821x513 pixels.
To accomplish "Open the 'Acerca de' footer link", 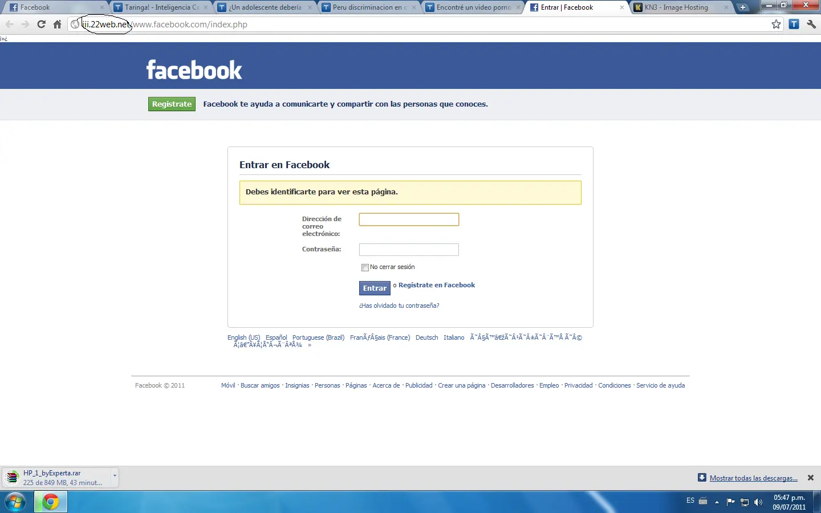I will point(386,385).
